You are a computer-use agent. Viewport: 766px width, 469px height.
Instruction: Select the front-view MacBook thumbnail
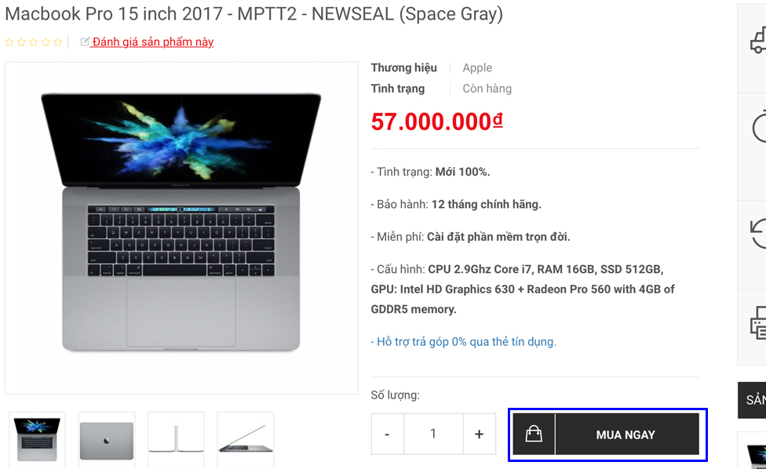tap(37, 439)
